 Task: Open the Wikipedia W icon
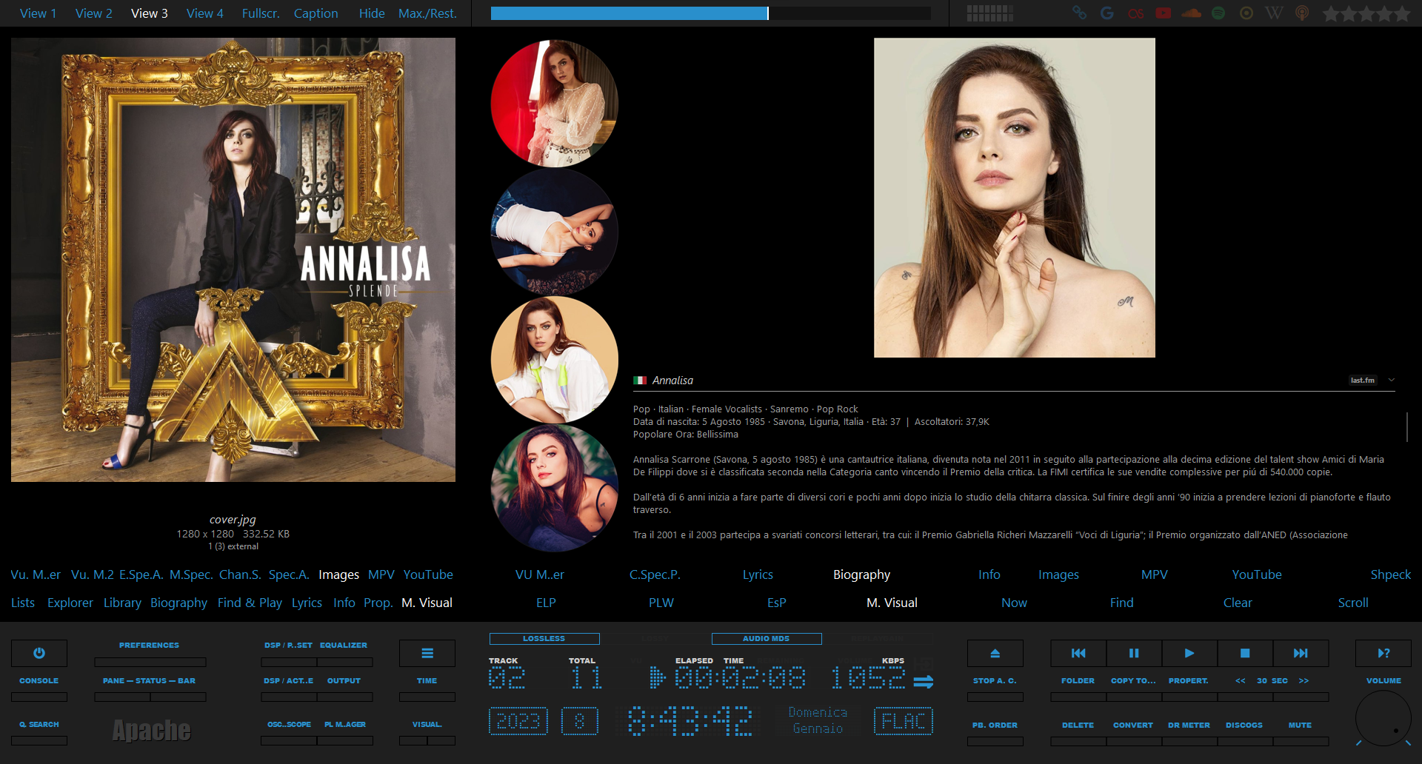click(x=1274, y=13)
